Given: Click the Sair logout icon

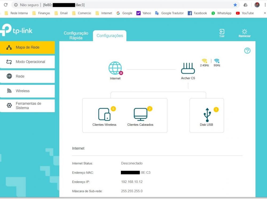Looking at the screenshot, I should tap(222, 32).
